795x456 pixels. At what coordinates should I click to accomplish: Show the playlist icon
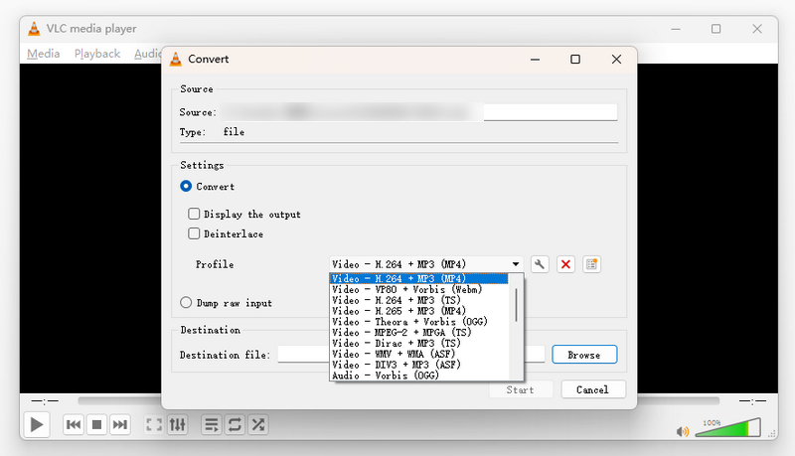[212, 424]
